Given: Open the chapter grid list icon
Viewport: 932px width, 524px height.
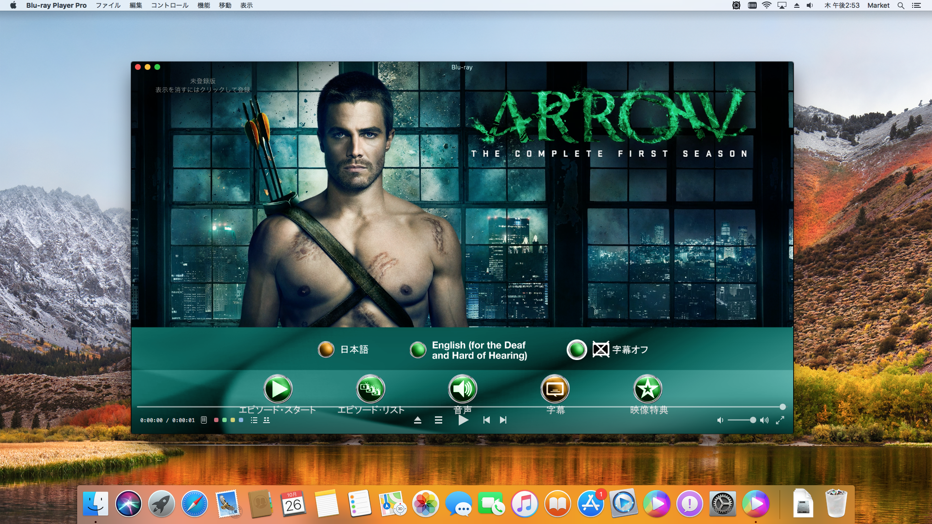Looking at the screenshot, I should (x=266, y=420).
